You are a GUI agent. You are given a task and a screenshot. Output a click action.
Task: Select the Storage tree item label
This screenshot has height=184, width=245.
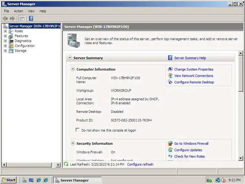tap(21, 51)
